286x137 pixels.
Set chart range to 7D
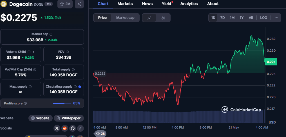[x=223, y=18]
